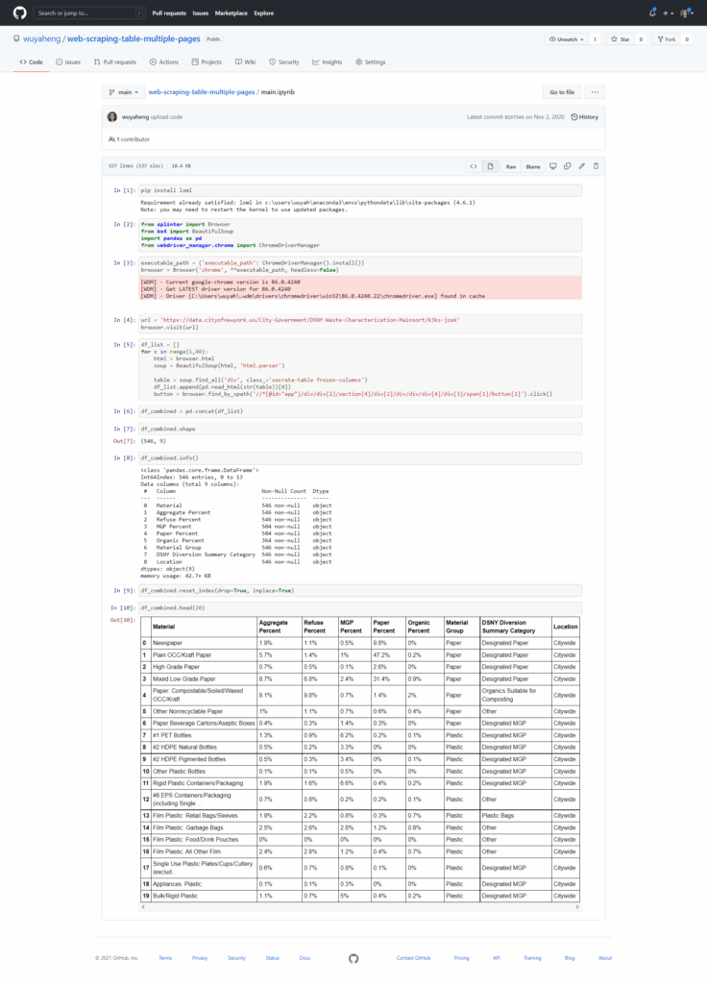Viewport: 707px width, 984px height.
Task: Select the Code tab
Action: (31, 62)
